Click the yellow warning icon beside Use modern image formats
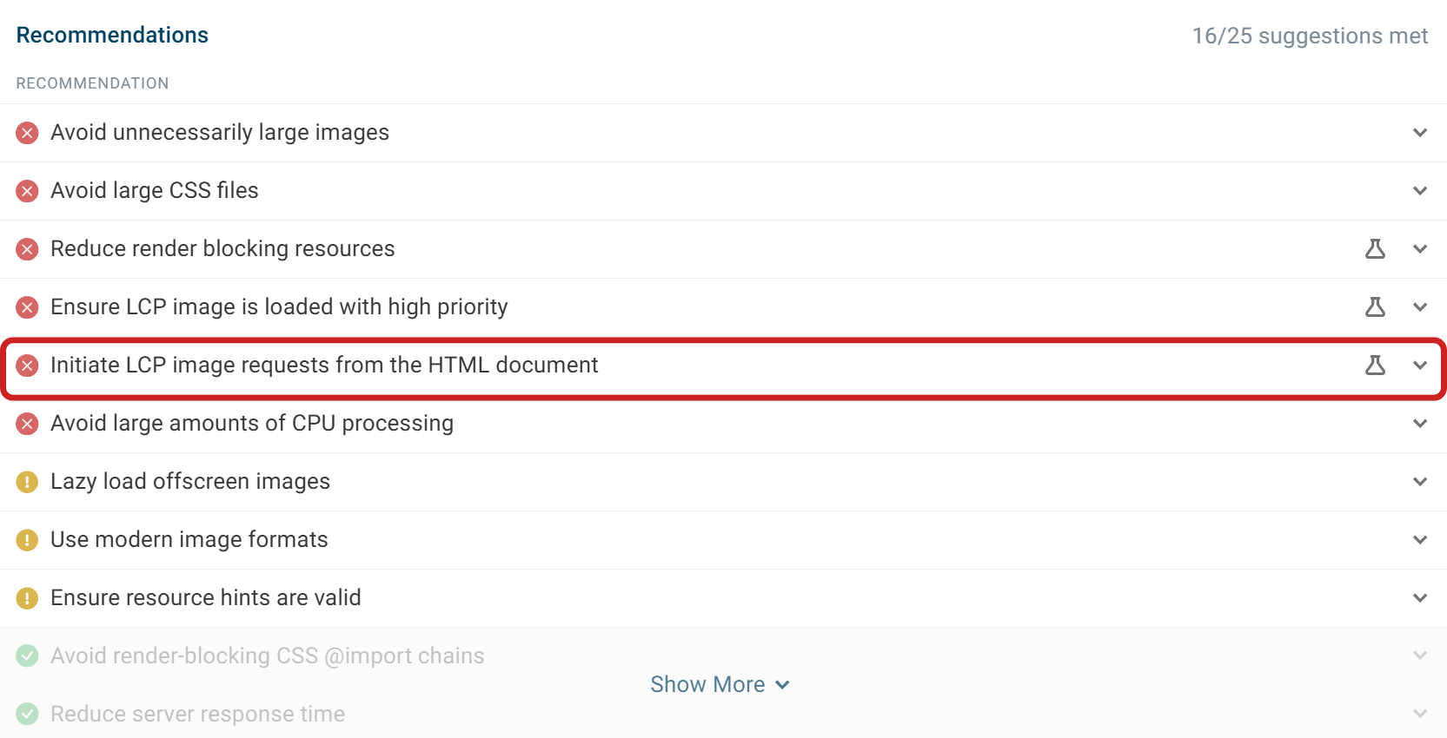Image resolution: width=1447 pixels, height=738 pixels. pyautogui.click(x=27, y=540)
